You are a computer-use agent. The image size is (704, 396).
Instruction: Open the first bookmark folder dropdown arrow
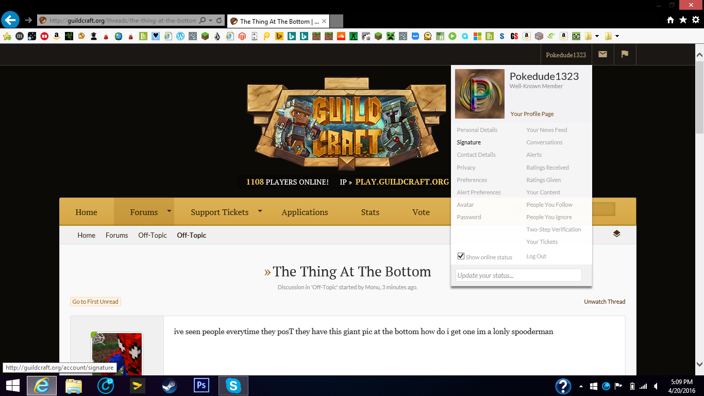tap(597, 36)
